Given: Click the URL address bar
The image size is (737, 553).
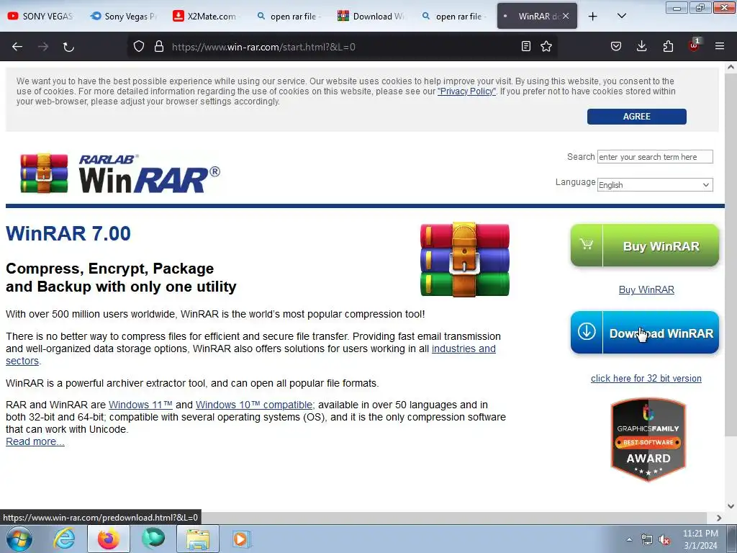Looking at the screenshot, I should [x=343, y=47].
